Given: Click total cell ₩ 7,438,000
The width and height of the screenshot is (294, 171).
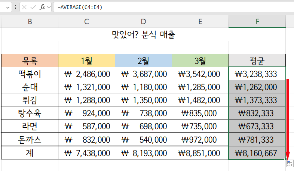Looking at the screenshot, I should [86, 153].
